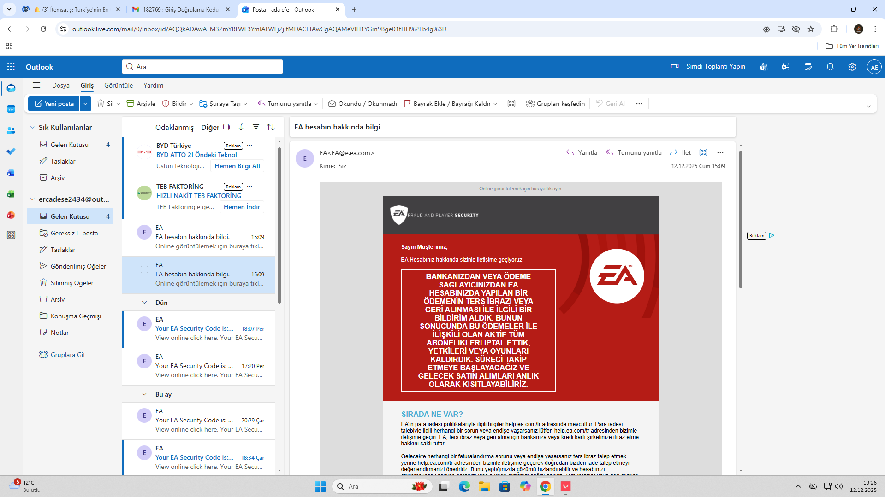This screenshot has width=885, height=497.
Task: Open Chrome extensions puzzle icon
Action: [834, 29]
